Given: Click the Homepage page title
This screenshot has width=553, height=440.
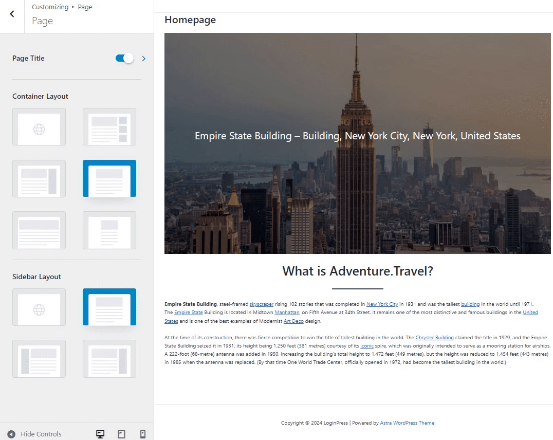Looking at the screenshot, I should [190, 20].
